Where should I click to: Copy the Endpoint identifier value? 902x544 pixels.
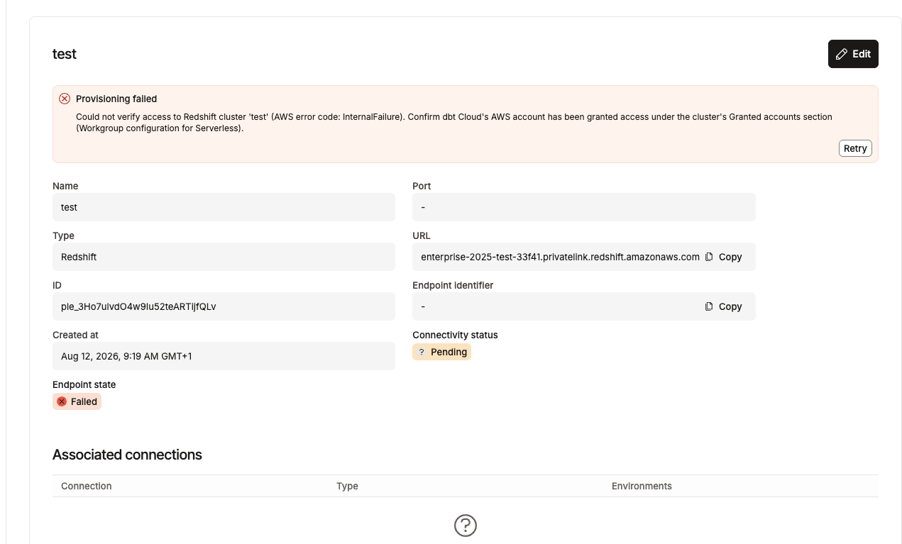[724, 306]
